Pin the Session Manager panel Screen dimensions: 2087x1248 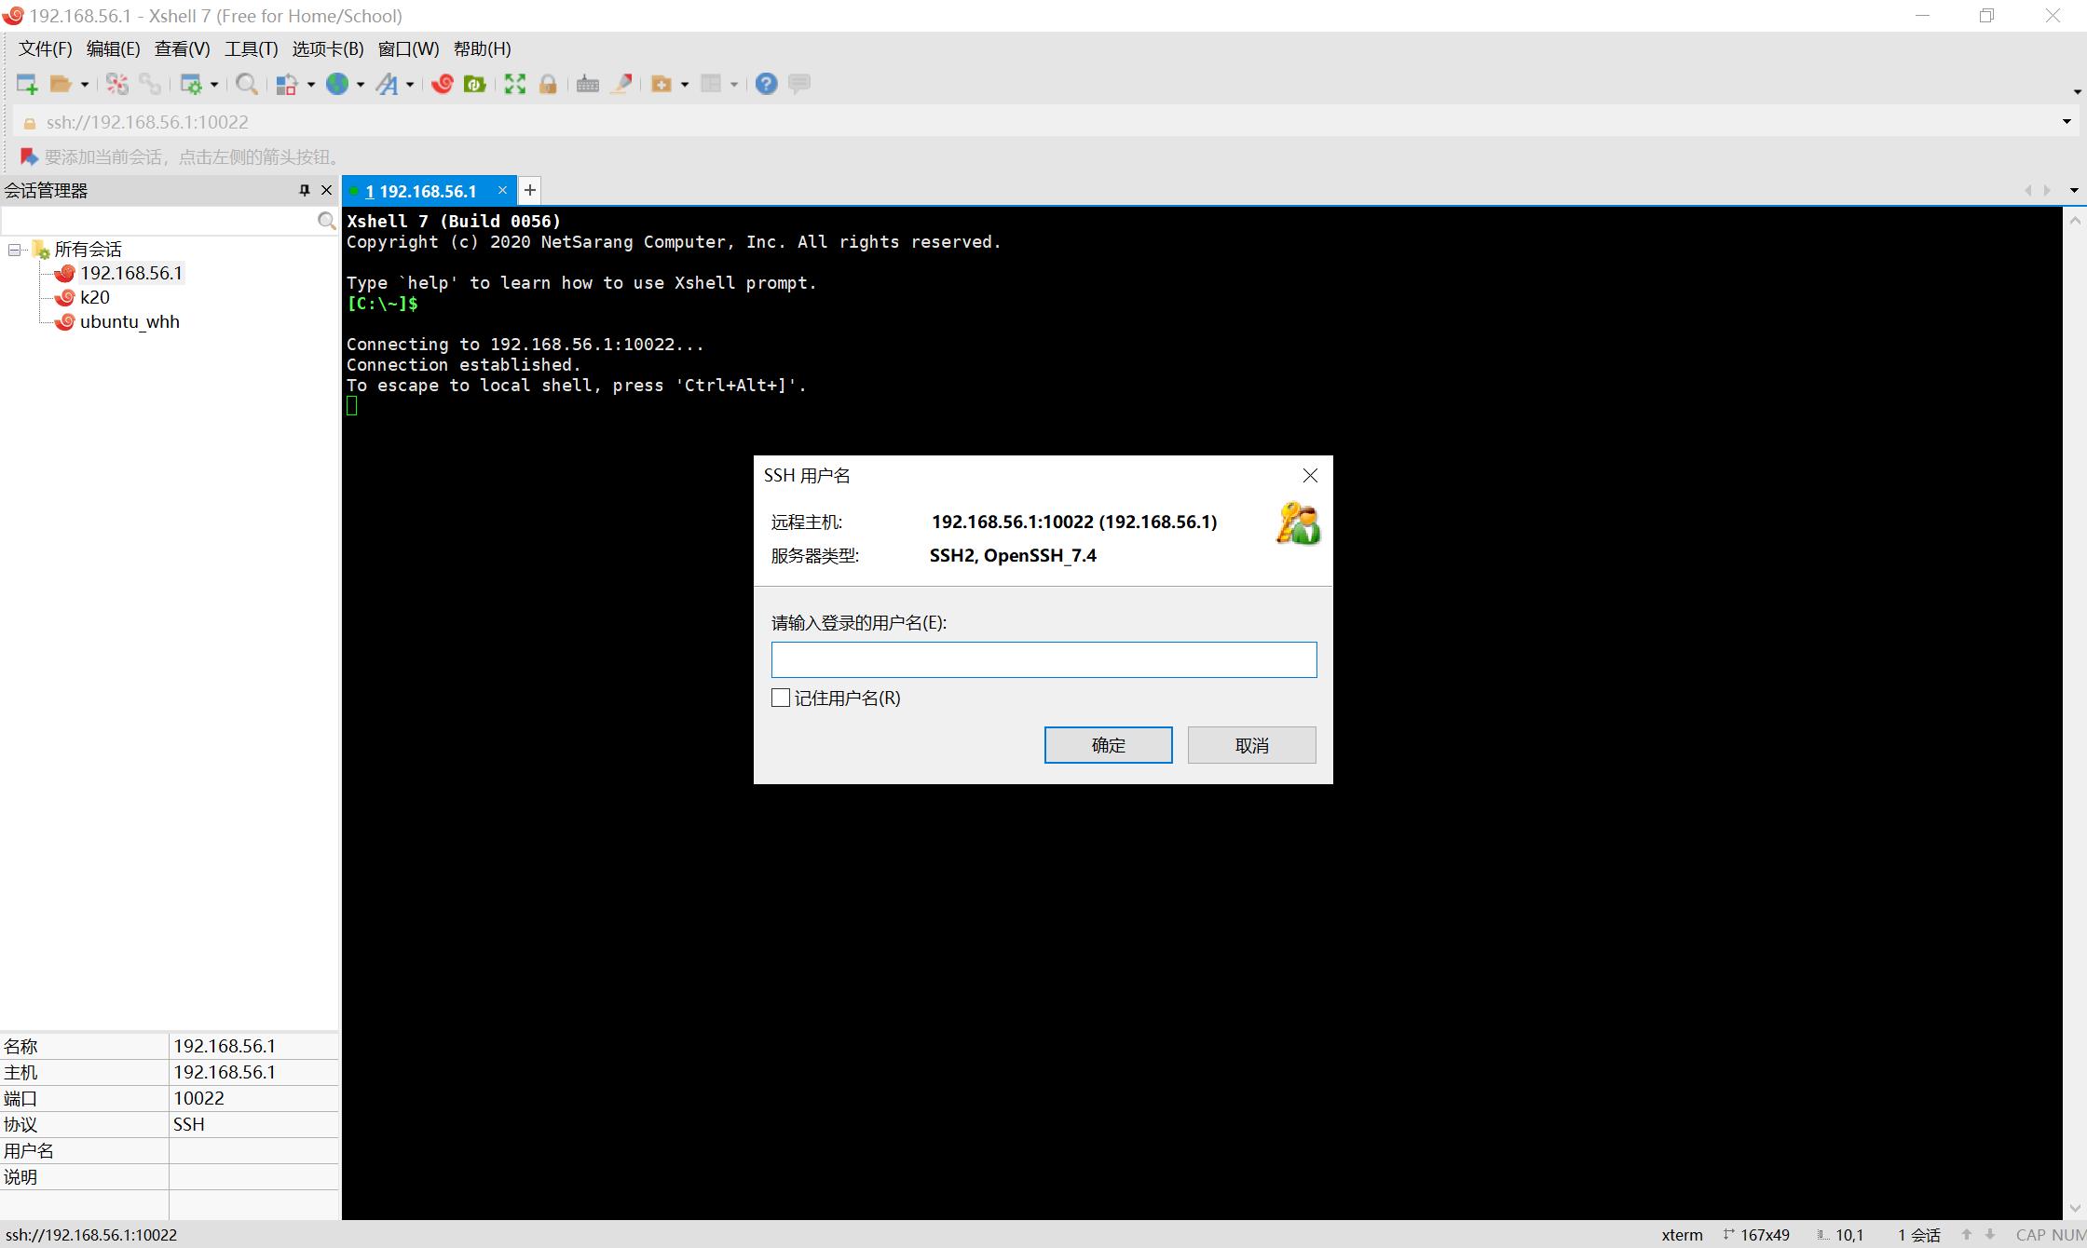304,190
